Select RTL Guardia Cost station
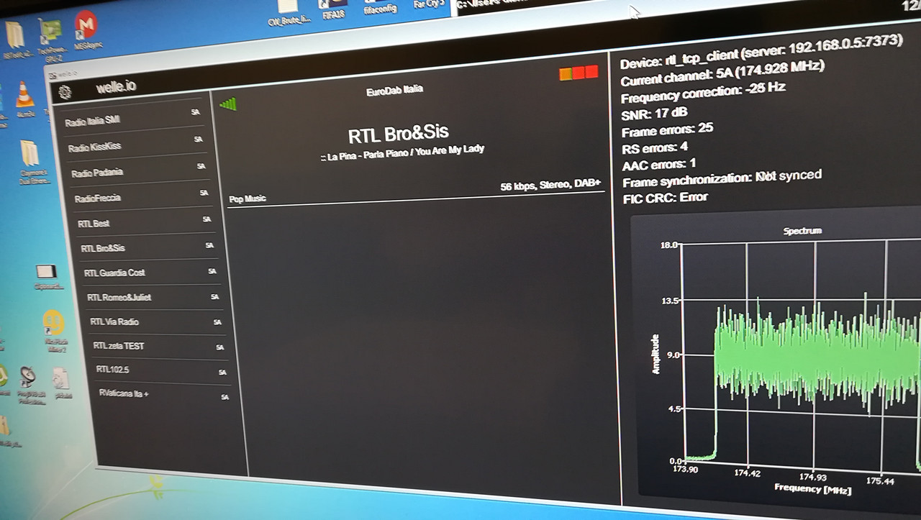 coord(150,271)
